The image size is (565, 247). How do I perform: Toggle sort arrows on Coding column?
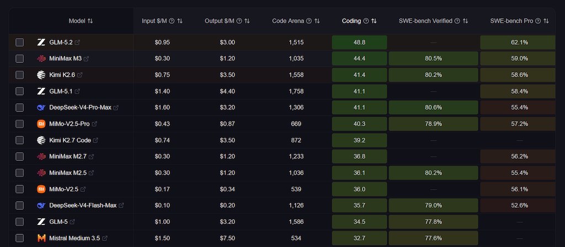[374, 21]
